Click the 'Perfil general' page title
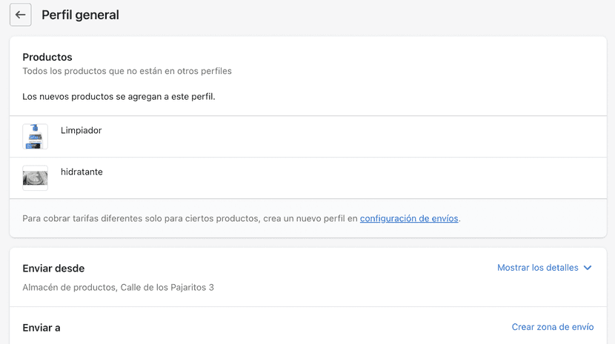Viewport: 615px width, 344px height. pos(80,15)
